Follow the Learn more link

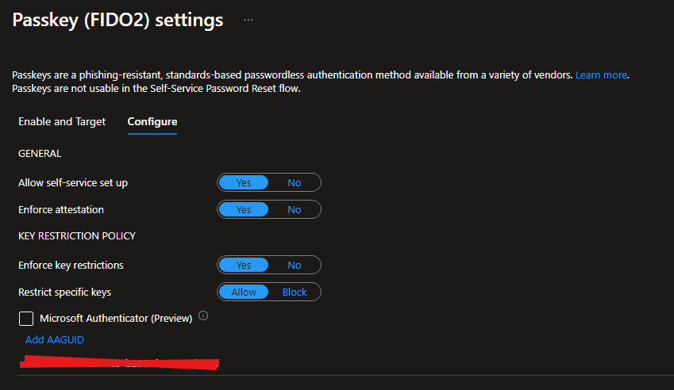pos(601,75)
